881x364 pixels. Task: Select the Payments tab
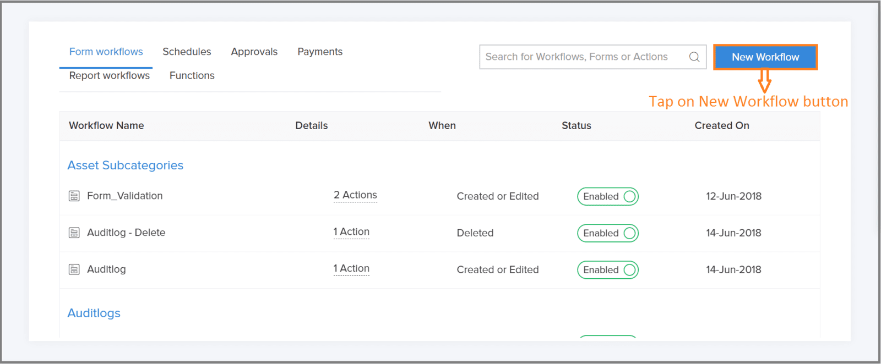pos(320,52)
